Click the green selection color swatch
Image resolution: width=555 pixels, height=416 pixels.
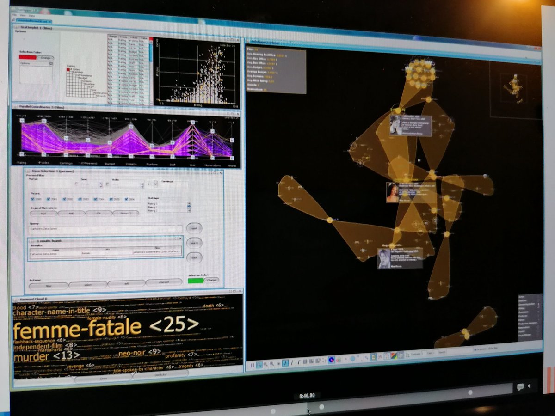click(x=196, y=281)
